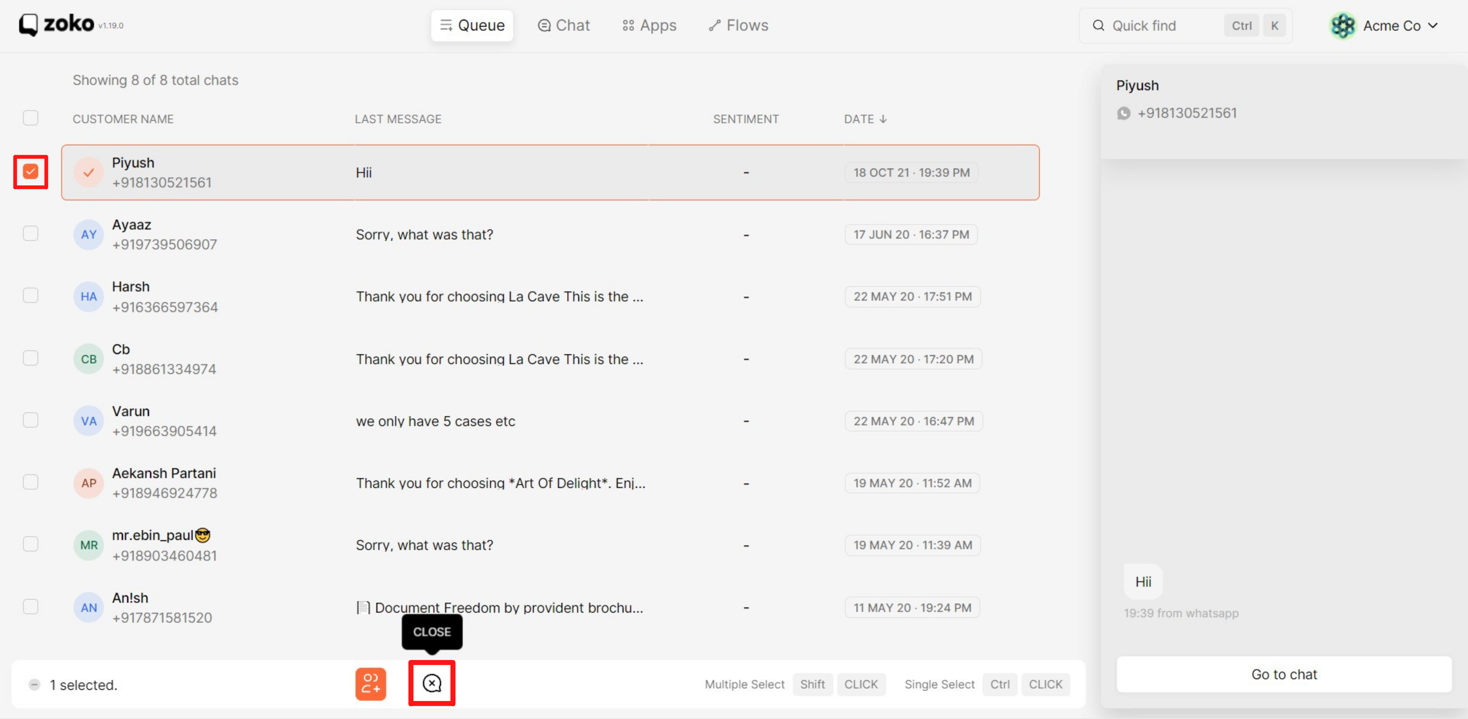Go to the Flows tab

[738, 26]
